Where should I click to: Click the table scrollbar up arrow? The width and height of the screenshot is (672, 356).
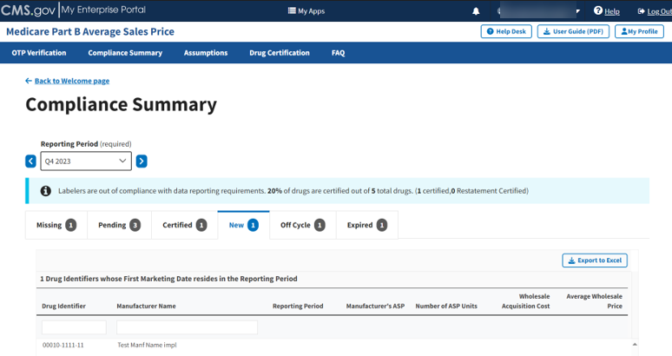pyautogui.click(x=635, y=345)
